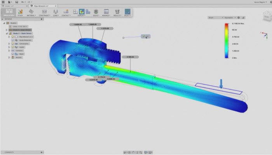Select the Units row in browser
This screenshot has width=272, height=155.
coord(18,26)
